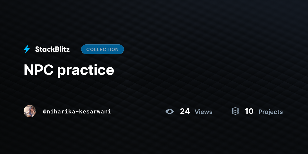Click the 10 project count number
Screen dimensions: 308x154
[x=249, y=111]
